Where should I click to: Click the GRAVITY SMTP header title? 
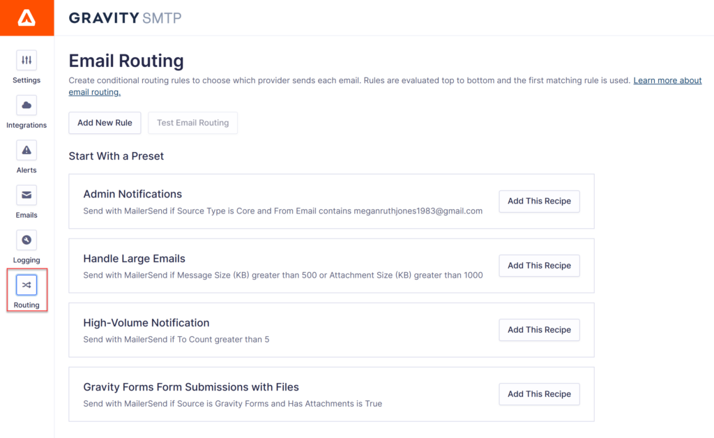tap(126, 17)
